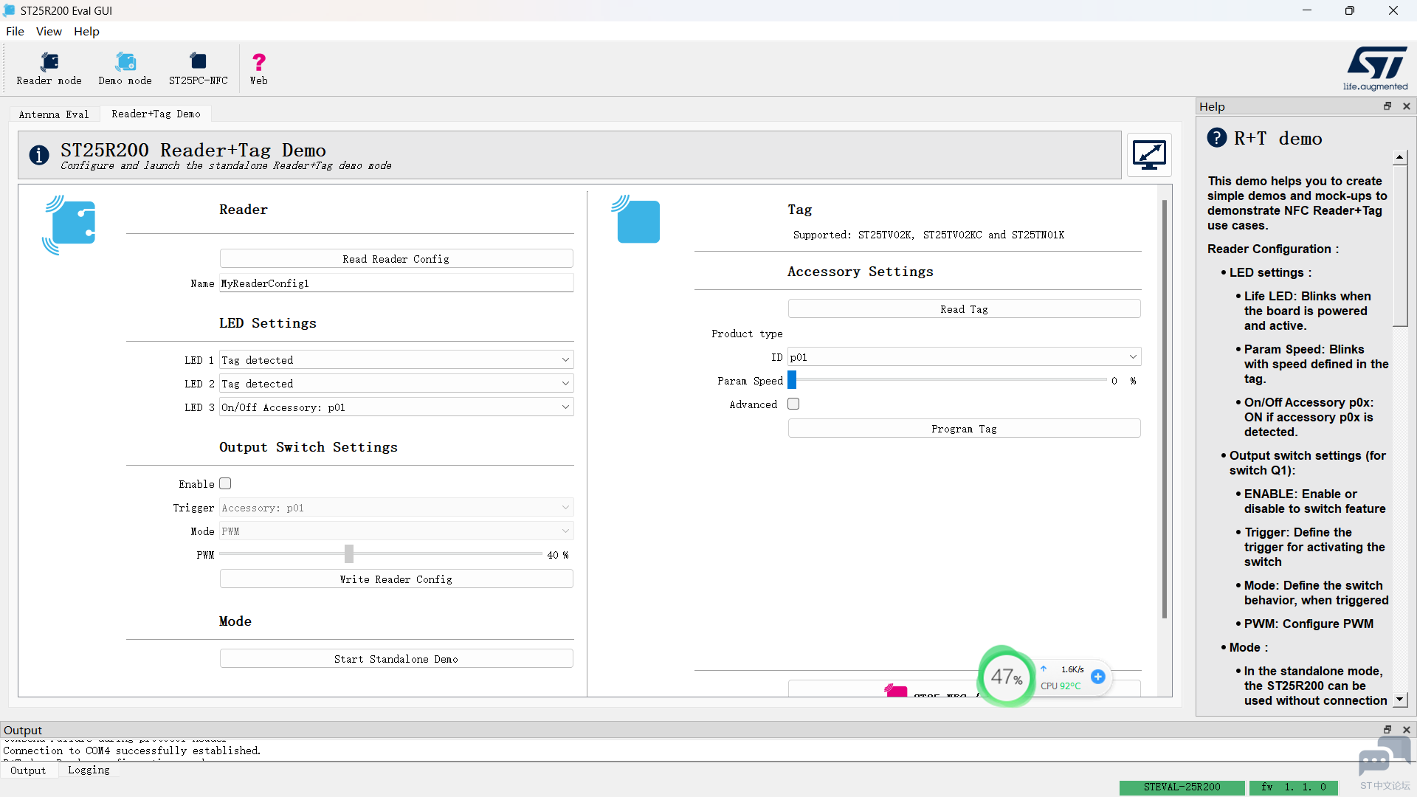This screenshot has width=1417, height=797.
Task: Click the info icon beside ST25R200 Reader+Tag Demo
Action: (39, 155)
